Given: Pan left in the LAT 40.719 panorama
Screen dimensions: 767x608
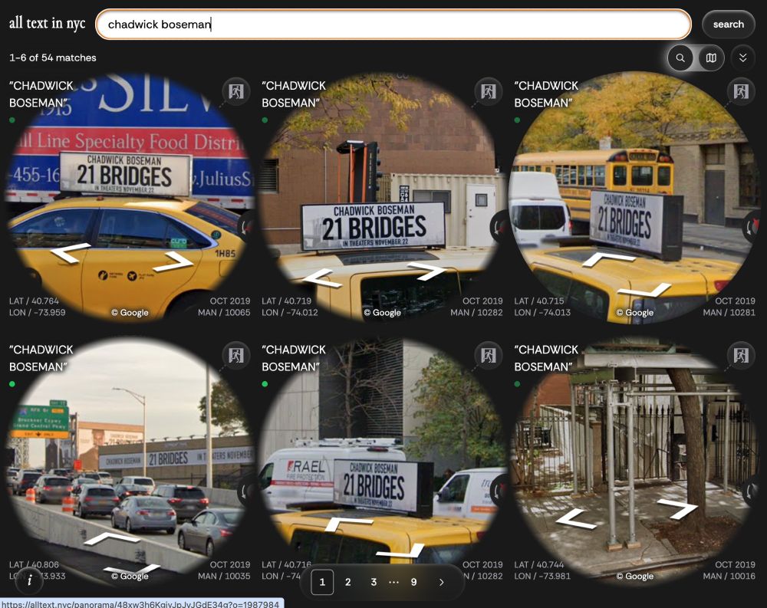Looking at the screenshot, I should [x=321, y=279].
